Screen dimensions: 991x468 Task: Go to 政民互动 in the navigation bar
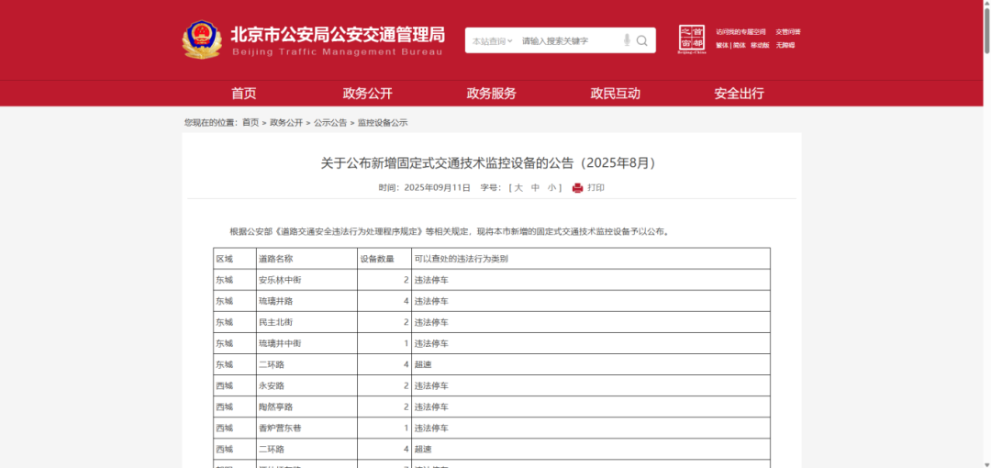coord(615,94)
